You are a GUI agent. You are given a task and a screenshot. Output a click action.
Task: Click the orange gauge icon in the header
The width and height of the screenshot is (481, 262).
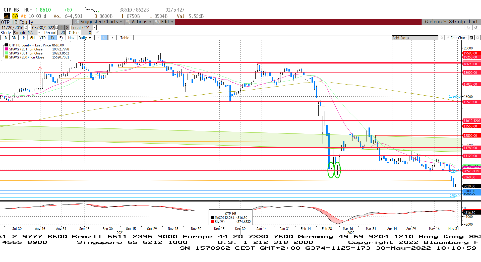click(15, 16)
